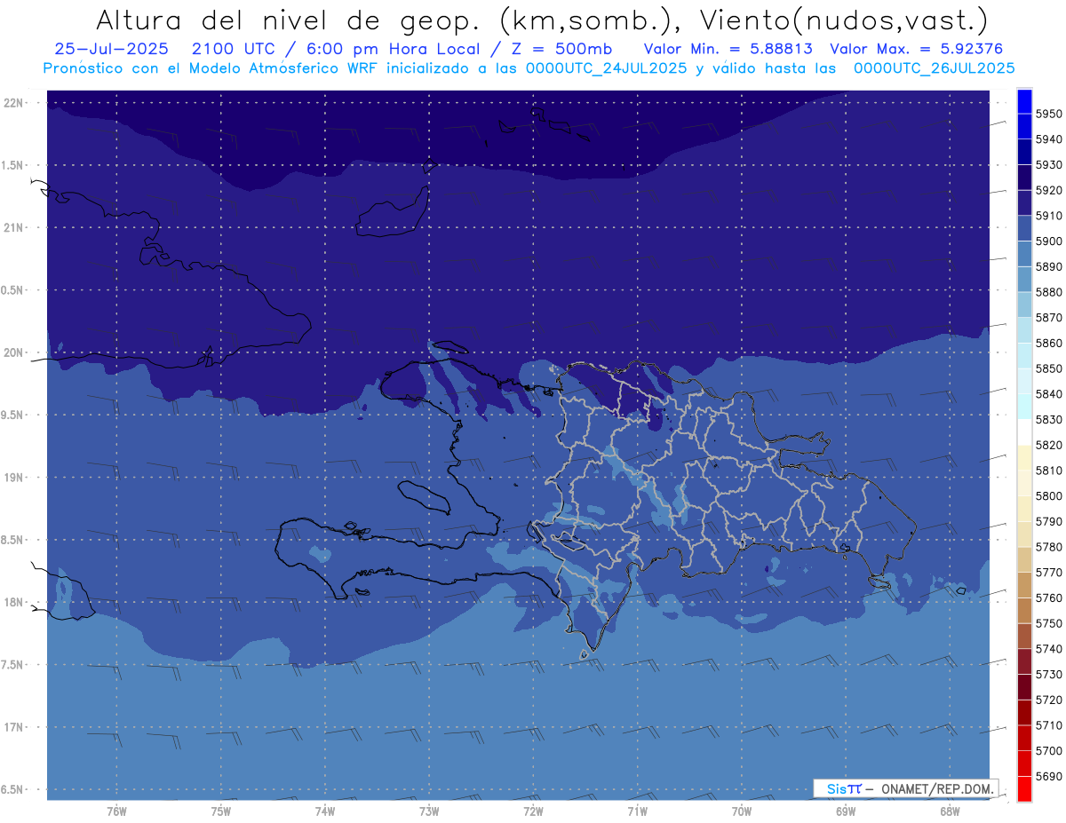Viewport: 1066px width, 823px height.
Task: Click Gonâve island west of Hispaniola
Action: [424, 495]
